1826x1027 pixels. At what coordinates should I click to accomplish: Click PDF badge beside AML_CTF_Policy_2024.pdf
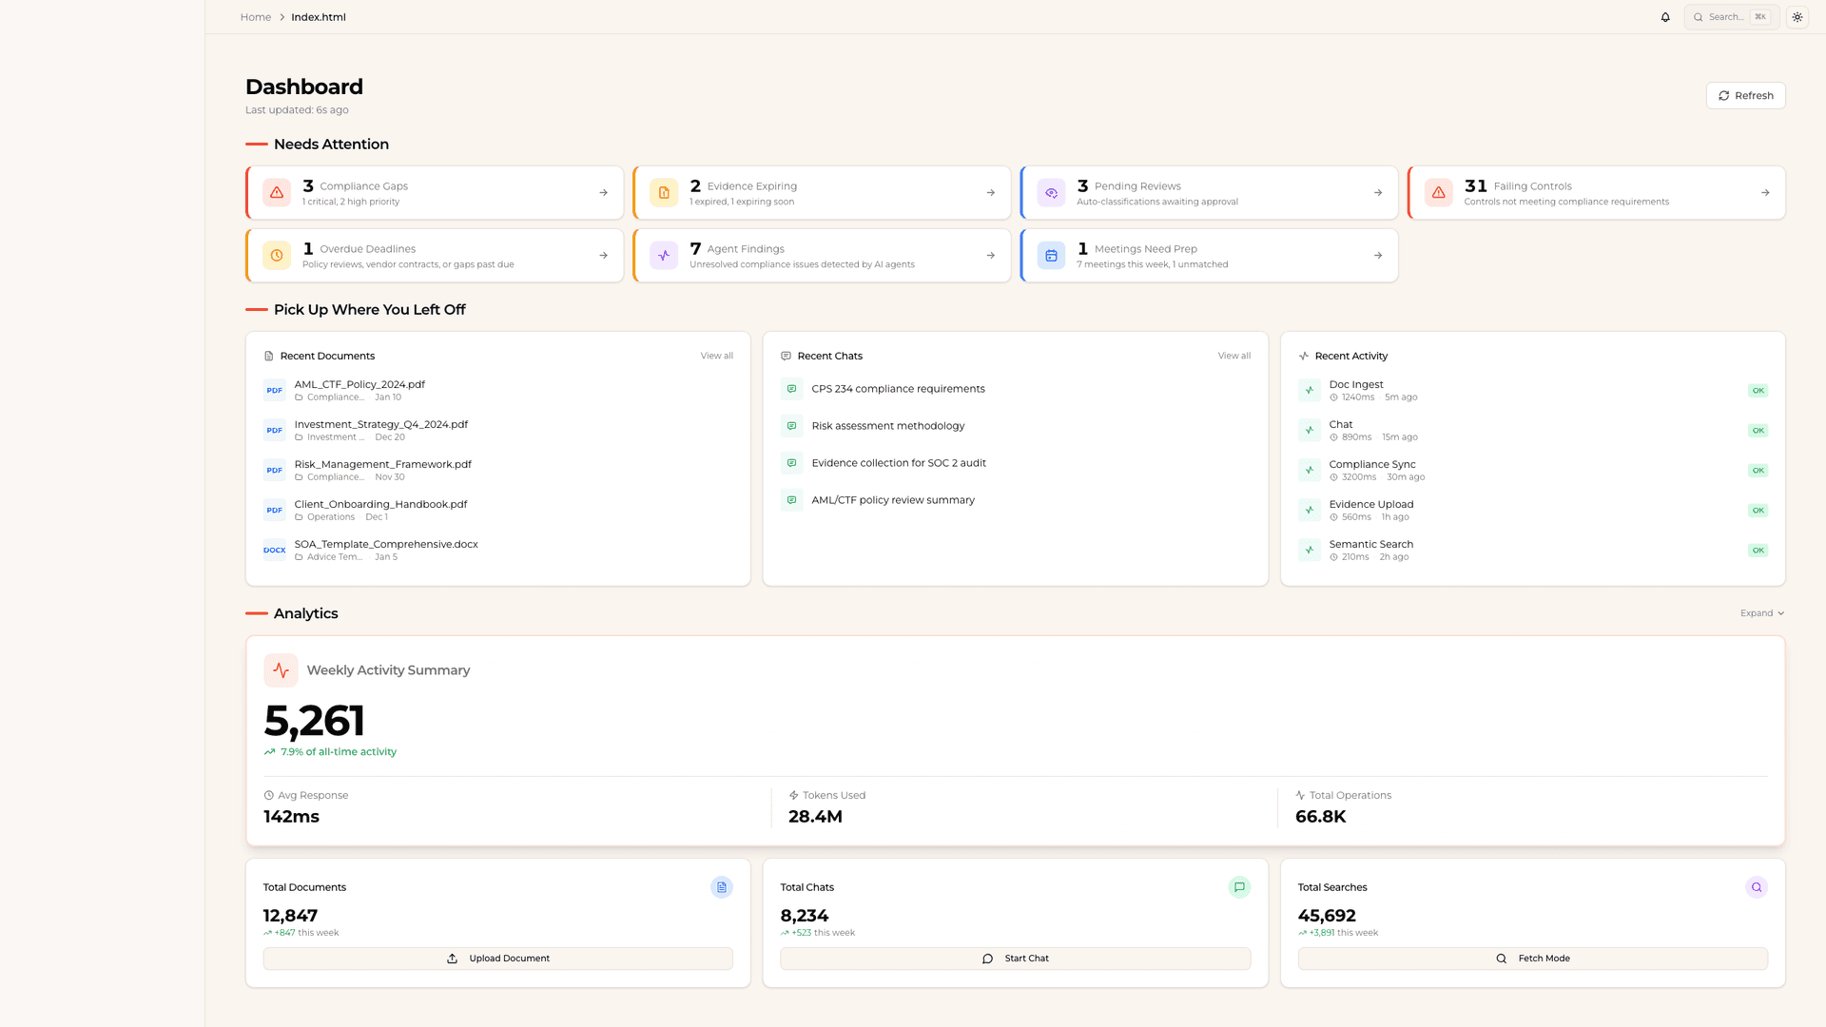click(274, 390)
